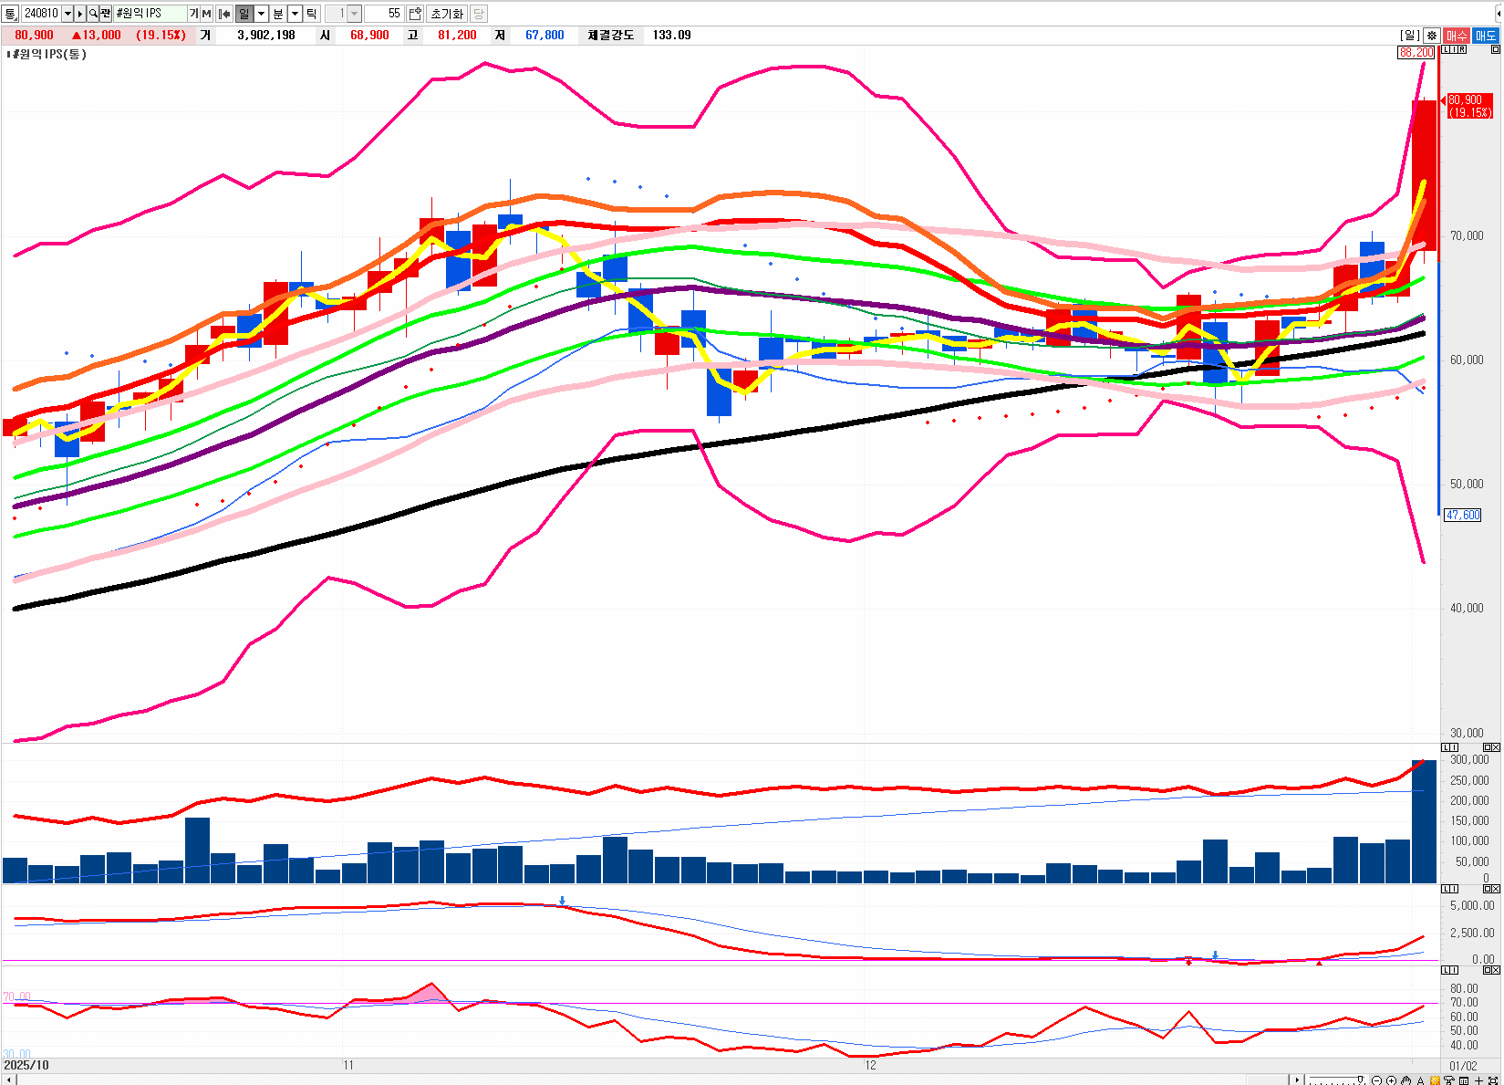1504x1085 pixels.
Task: Click the stock search magnifier icon
Action: tap(93, 14)
